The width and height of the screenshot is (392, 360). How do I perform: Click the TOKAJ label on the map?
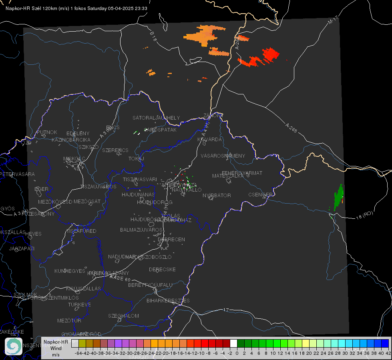136,159
